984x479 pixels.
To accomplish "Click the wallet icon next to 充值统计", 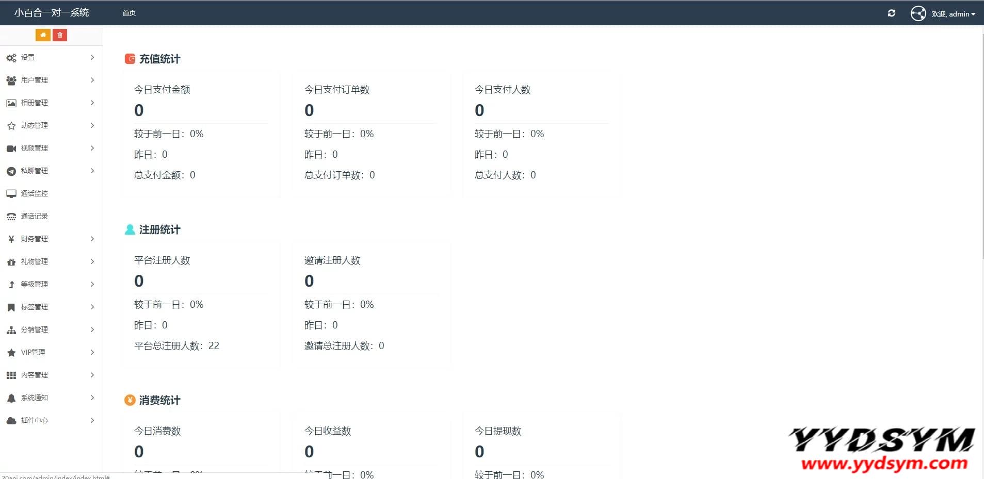I will coord(130,59).
